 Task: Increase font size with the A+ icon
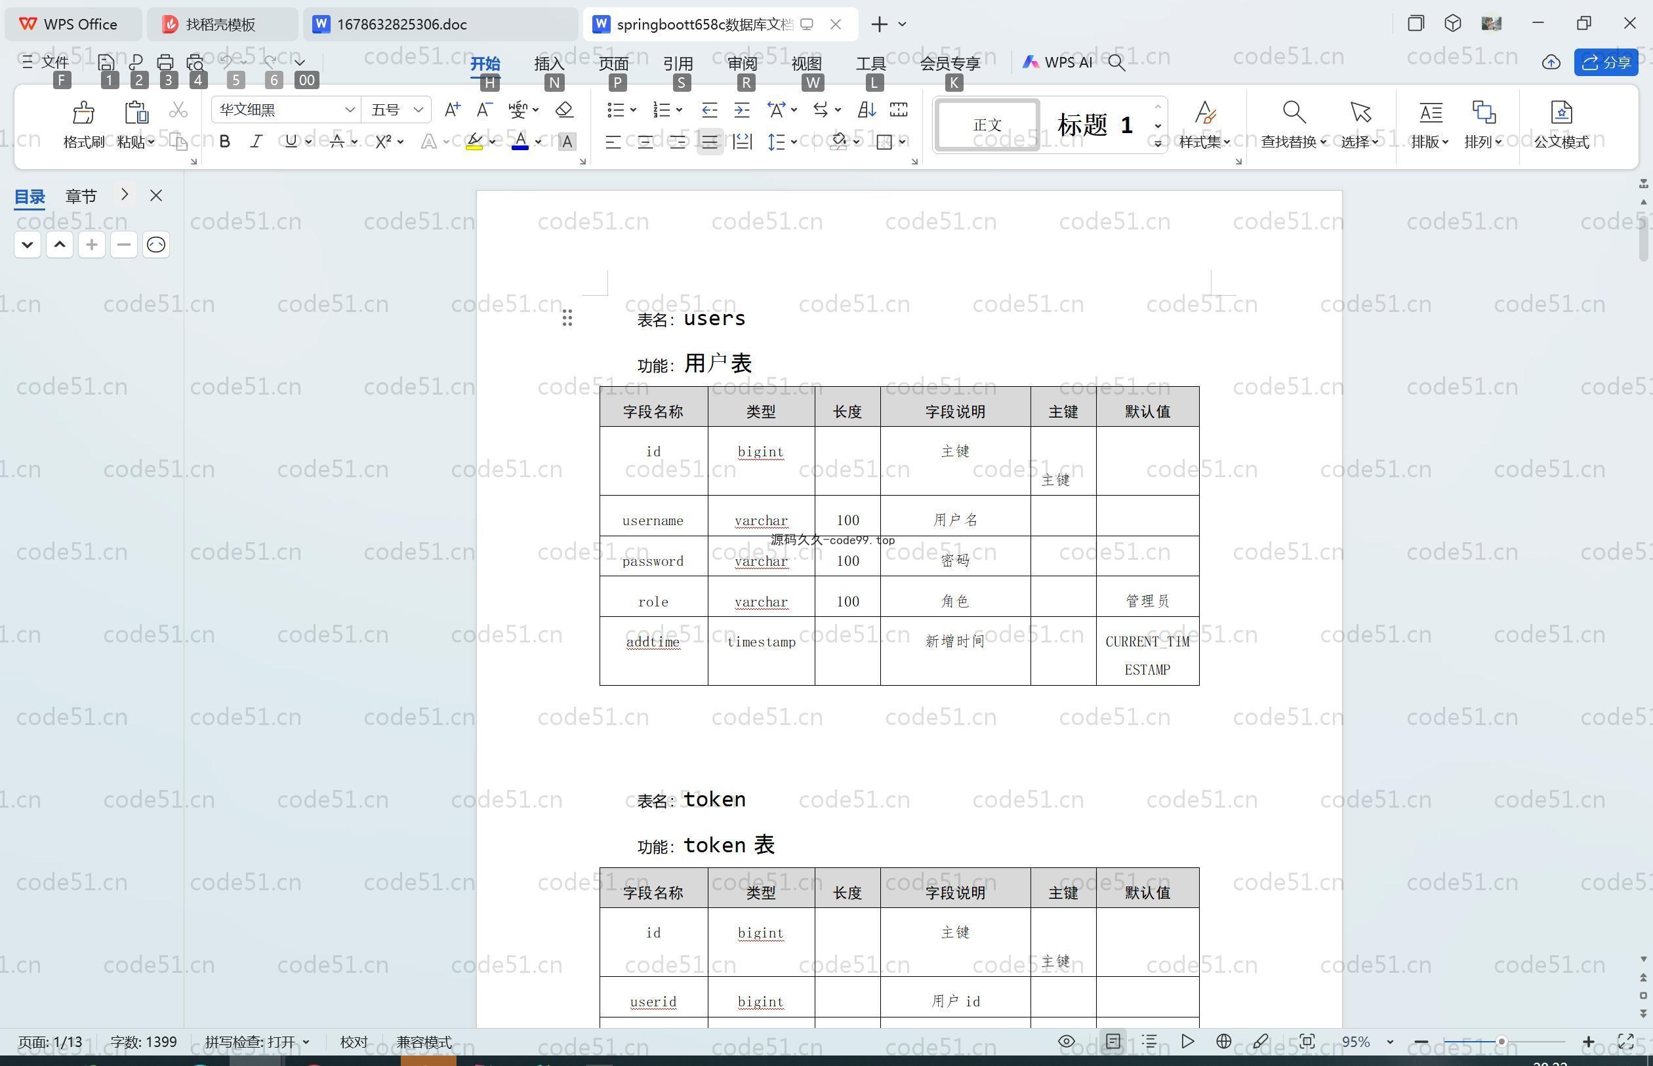point(452,109)
